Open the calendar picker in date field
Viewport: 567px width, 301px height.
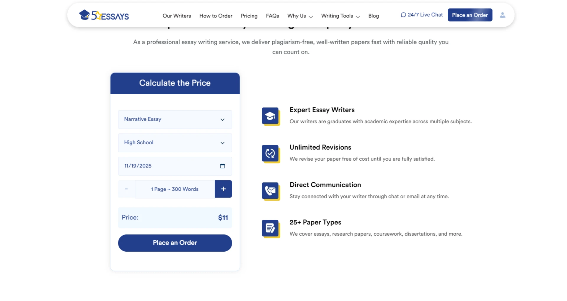pyautogui.click(x=222, y=166)
